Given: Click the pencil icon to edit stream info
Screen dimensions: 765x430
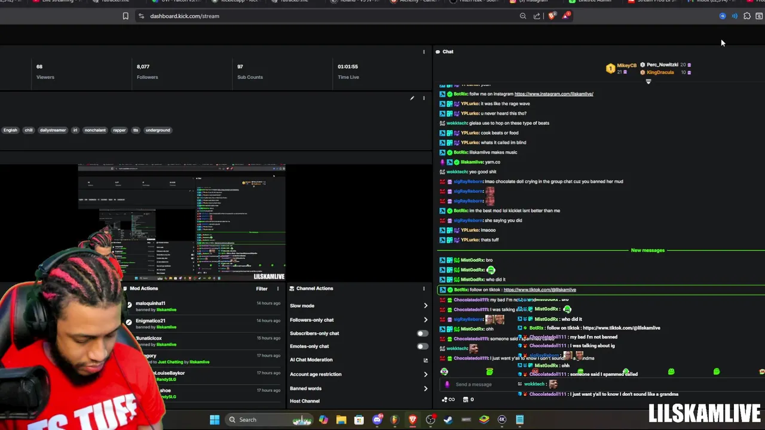Looking at the screenshot, I should [412, 98].
